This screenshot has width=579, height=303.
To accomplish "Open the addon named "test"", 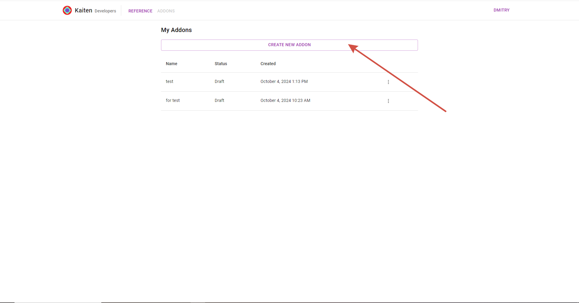I will (x=169, y=81).
